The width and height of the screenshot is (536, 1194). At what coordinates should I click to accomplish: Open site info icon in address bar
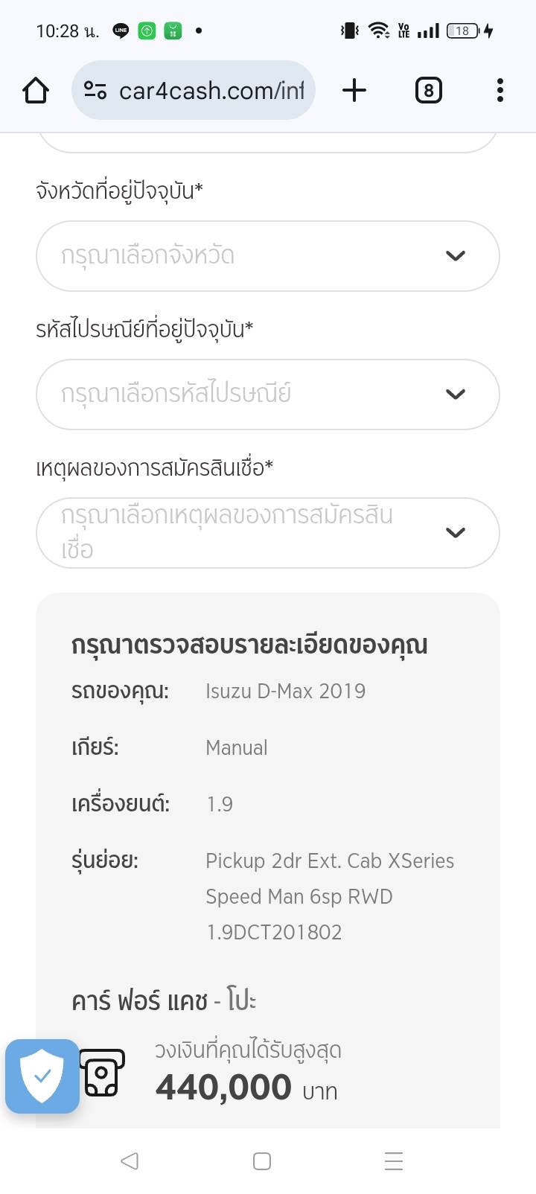click(x=95, y=91)
